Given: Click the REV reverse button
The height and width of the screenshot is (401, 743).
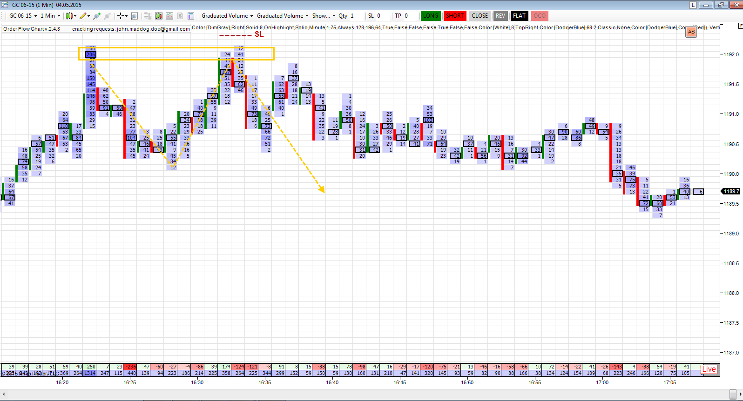Looking at the screenshot, I should pyautogui.click(x=500, y=16).
